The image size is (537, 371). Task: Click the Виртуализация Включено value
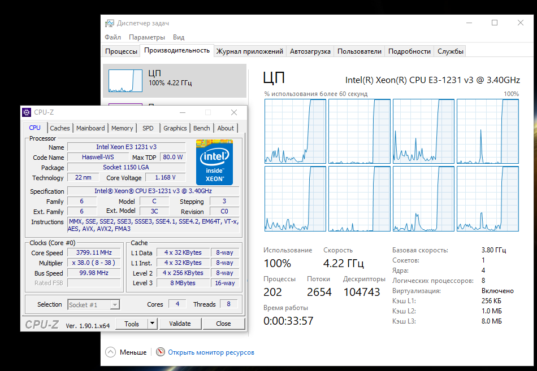497,291
